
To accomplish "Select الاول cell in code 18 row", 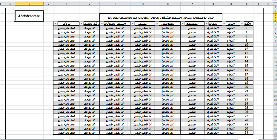I will pos(231,78).
